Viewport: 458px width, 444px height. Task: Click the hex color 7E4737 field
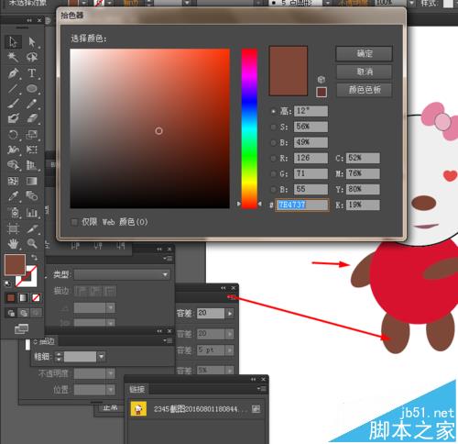pos(301,205)
